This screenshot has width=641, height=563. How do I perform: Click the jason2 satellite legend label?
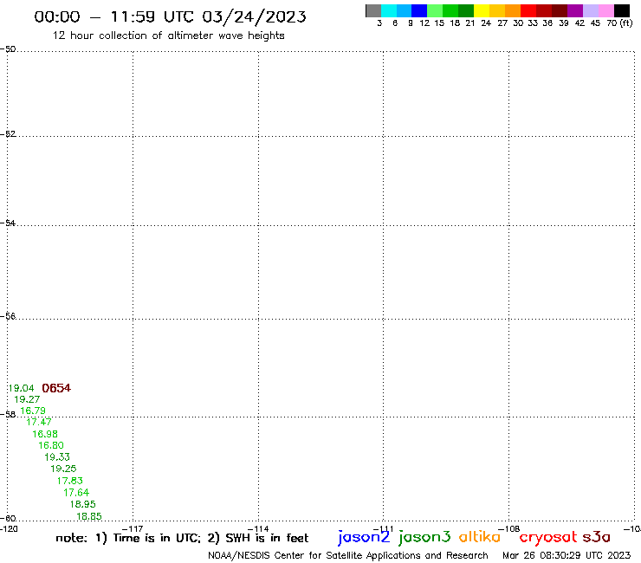(x=364, y=538)
